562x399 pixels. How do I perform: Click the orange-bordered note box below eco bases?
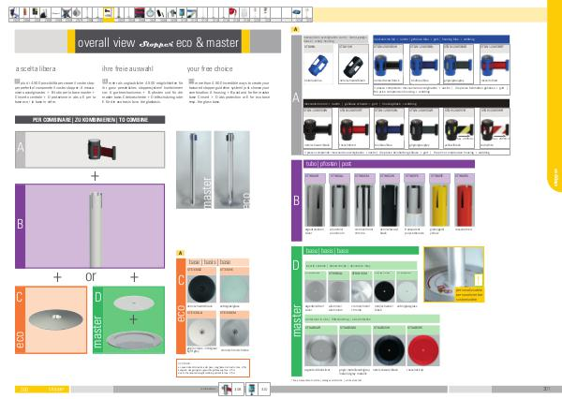(x=213, y=368)
